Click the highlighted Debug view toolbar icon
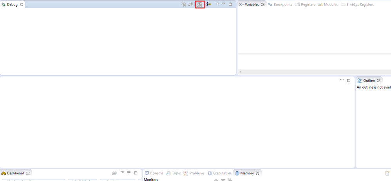 coord(200,4)
